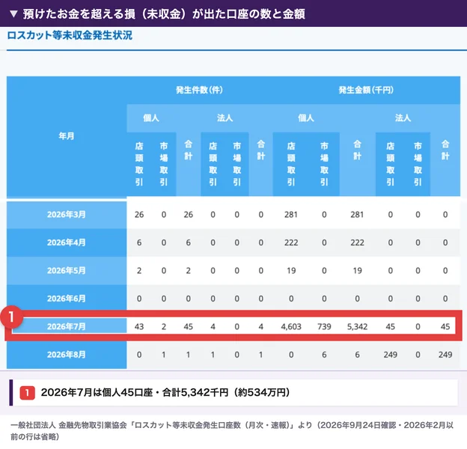Screen dimensions: 467x449
Task: Select 個人 header under 発生件数(件)
Action: pos(151,118)
